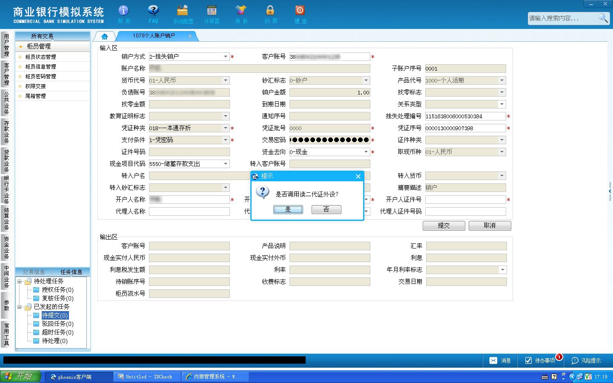The height and width of the screenshot is (383, 613).
Task: Switch to phoenix客户端 taskbar item
Action: tap(79, 377)
